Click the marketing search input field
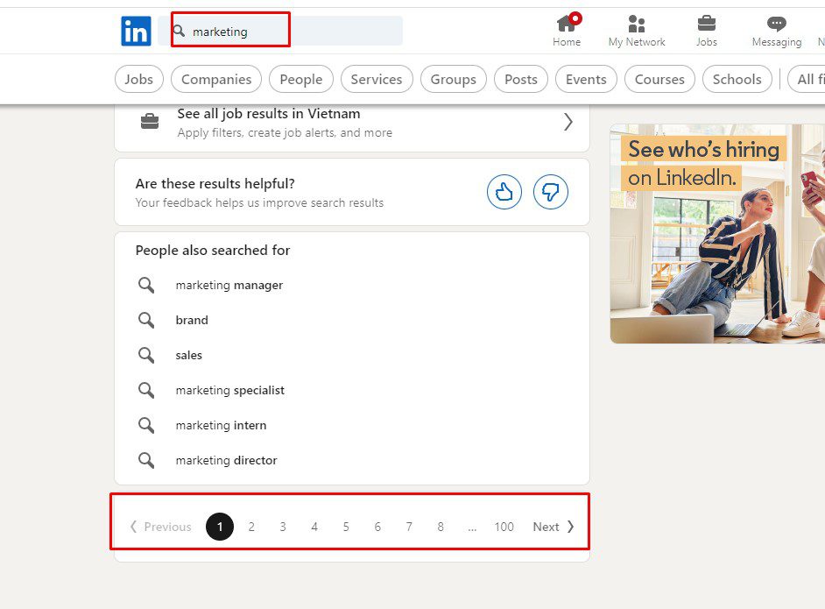825x609 pixels. [280, 31]
